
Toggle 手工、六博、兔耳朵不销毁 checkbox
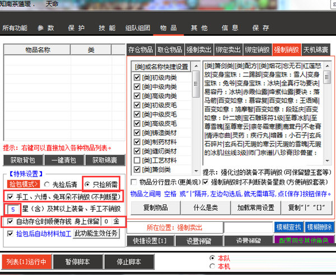10,197
